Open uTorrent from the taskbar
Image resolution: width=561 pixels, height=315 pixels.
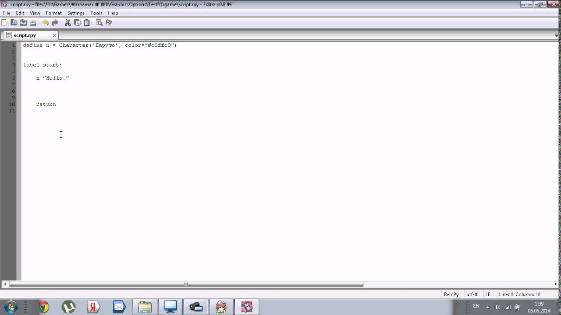click(x=68, y=307)
